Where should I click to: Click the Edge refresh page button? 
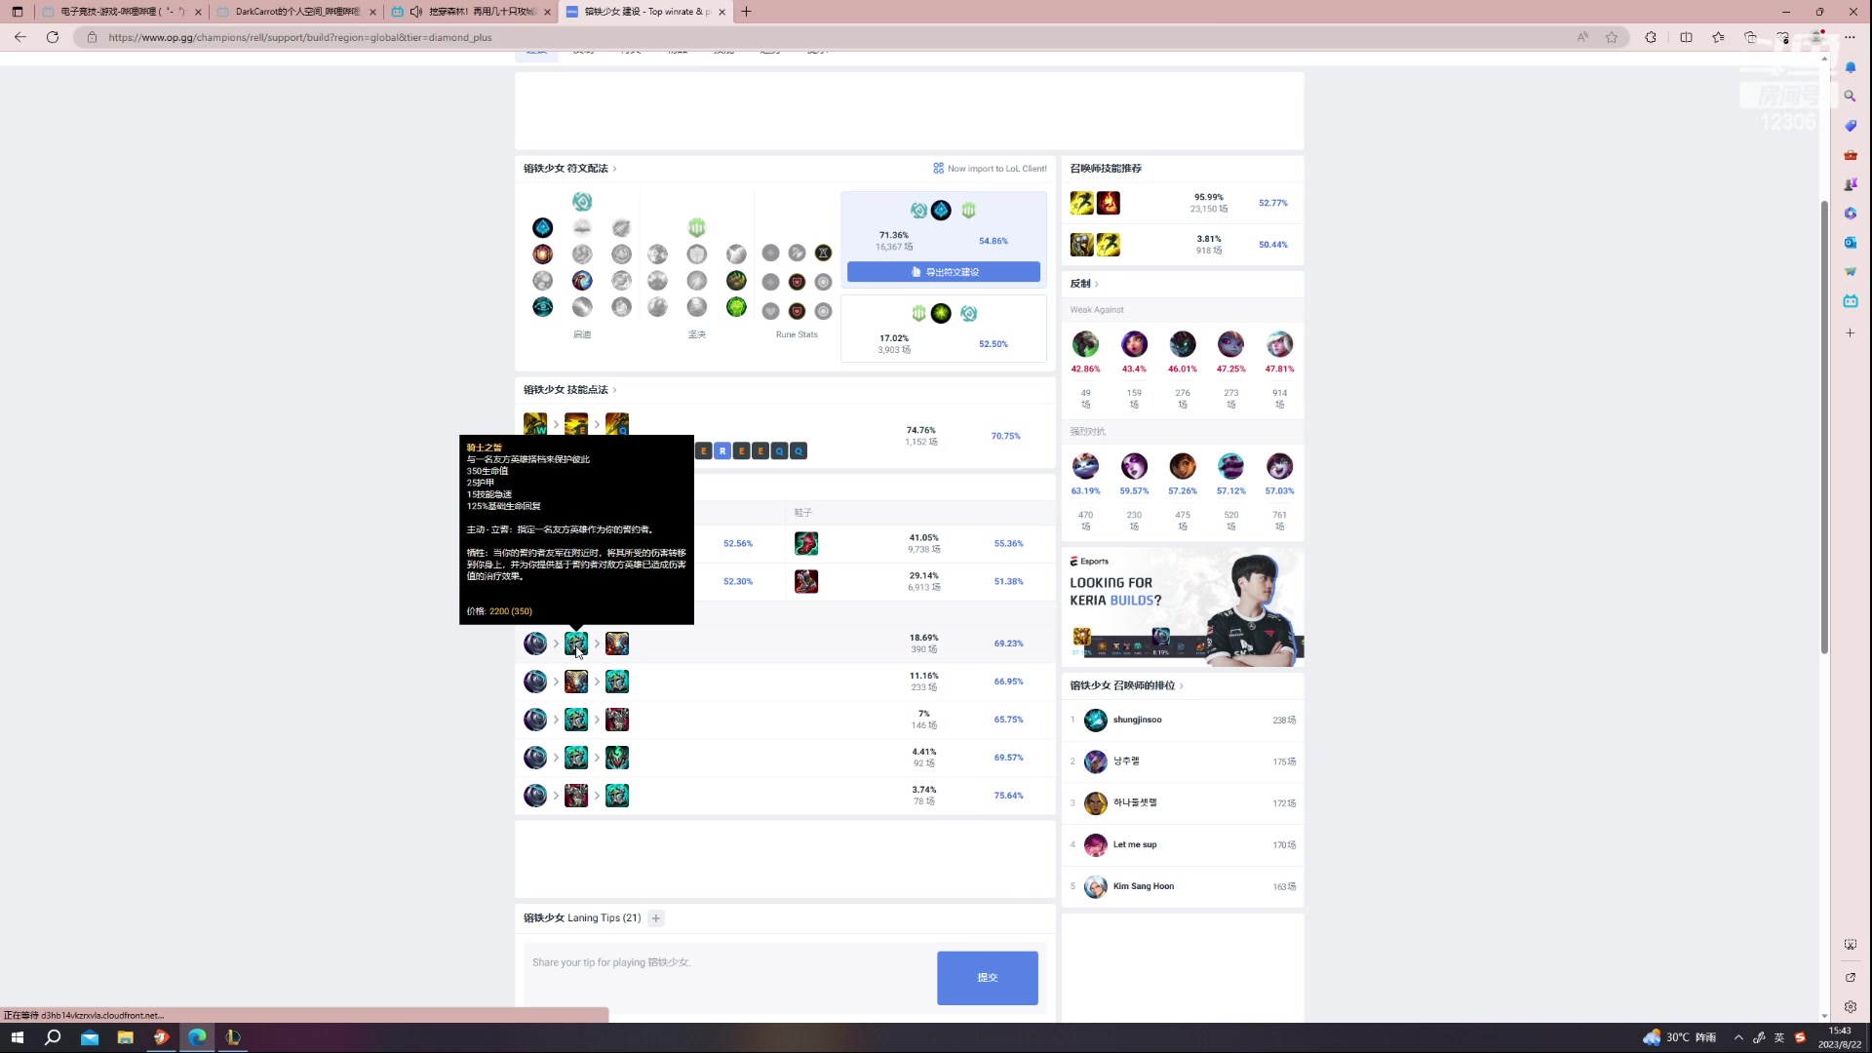pyautogui.click(x=53, y=37)
